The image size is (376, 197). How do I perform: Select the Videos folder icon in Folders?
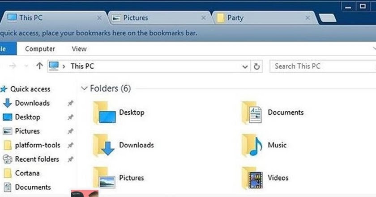tap(252, 178)
